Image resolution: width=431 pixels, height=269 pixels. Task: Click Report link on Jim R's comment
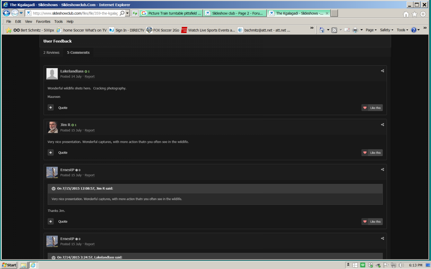(x=89, y=131)
